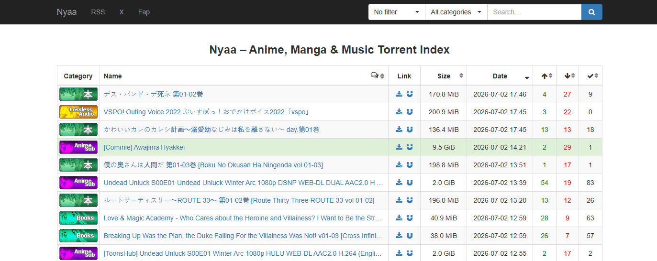This screenshot has width=657, height=261.
Task: Open magnet link for ROUTE 33 row
Action: (x=410, y=200)
